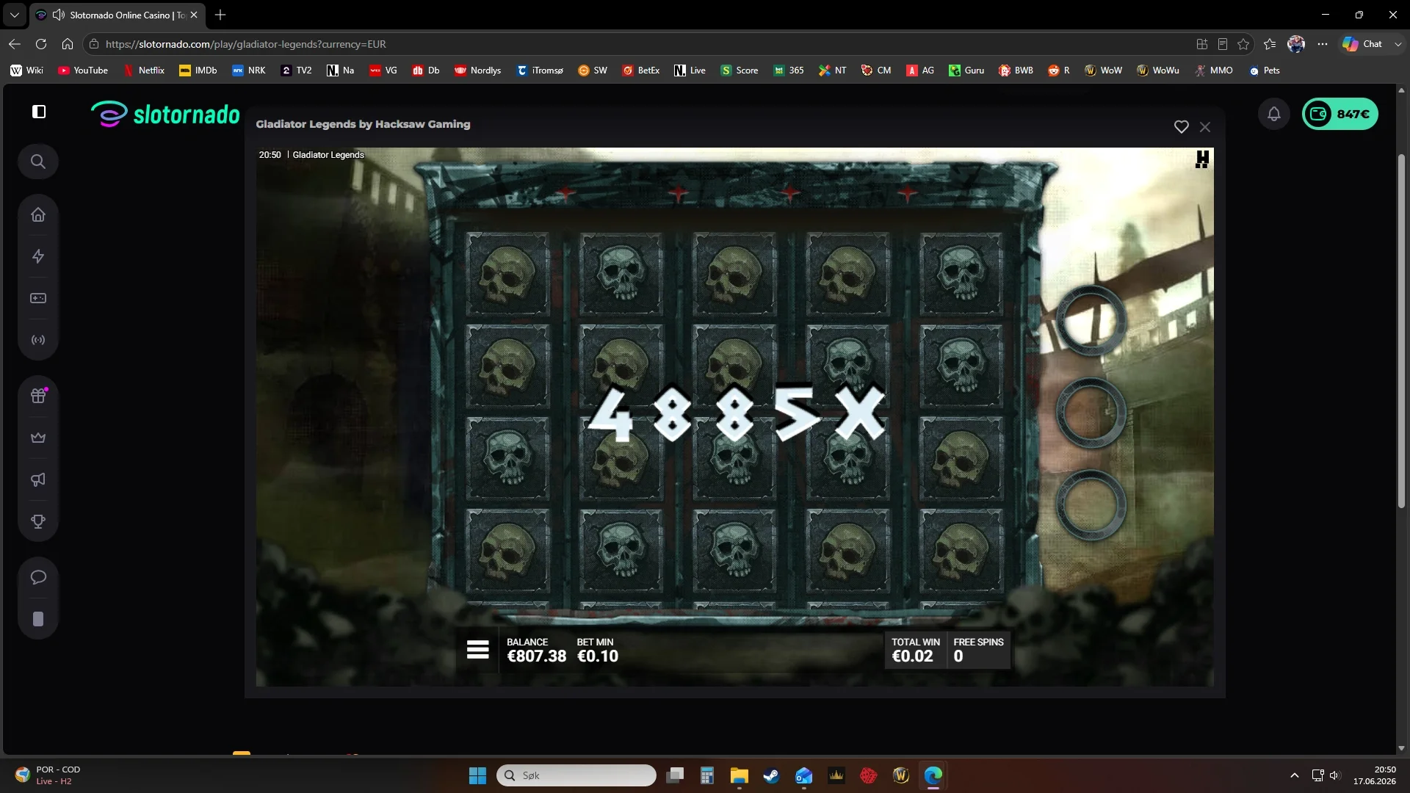
Task: Mute the Slotornado tab audio
Action: pos(58,15)
